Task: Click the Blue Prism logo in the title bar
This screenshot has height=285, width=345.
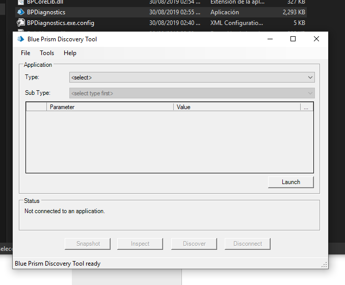Action: tap(21, 39)
